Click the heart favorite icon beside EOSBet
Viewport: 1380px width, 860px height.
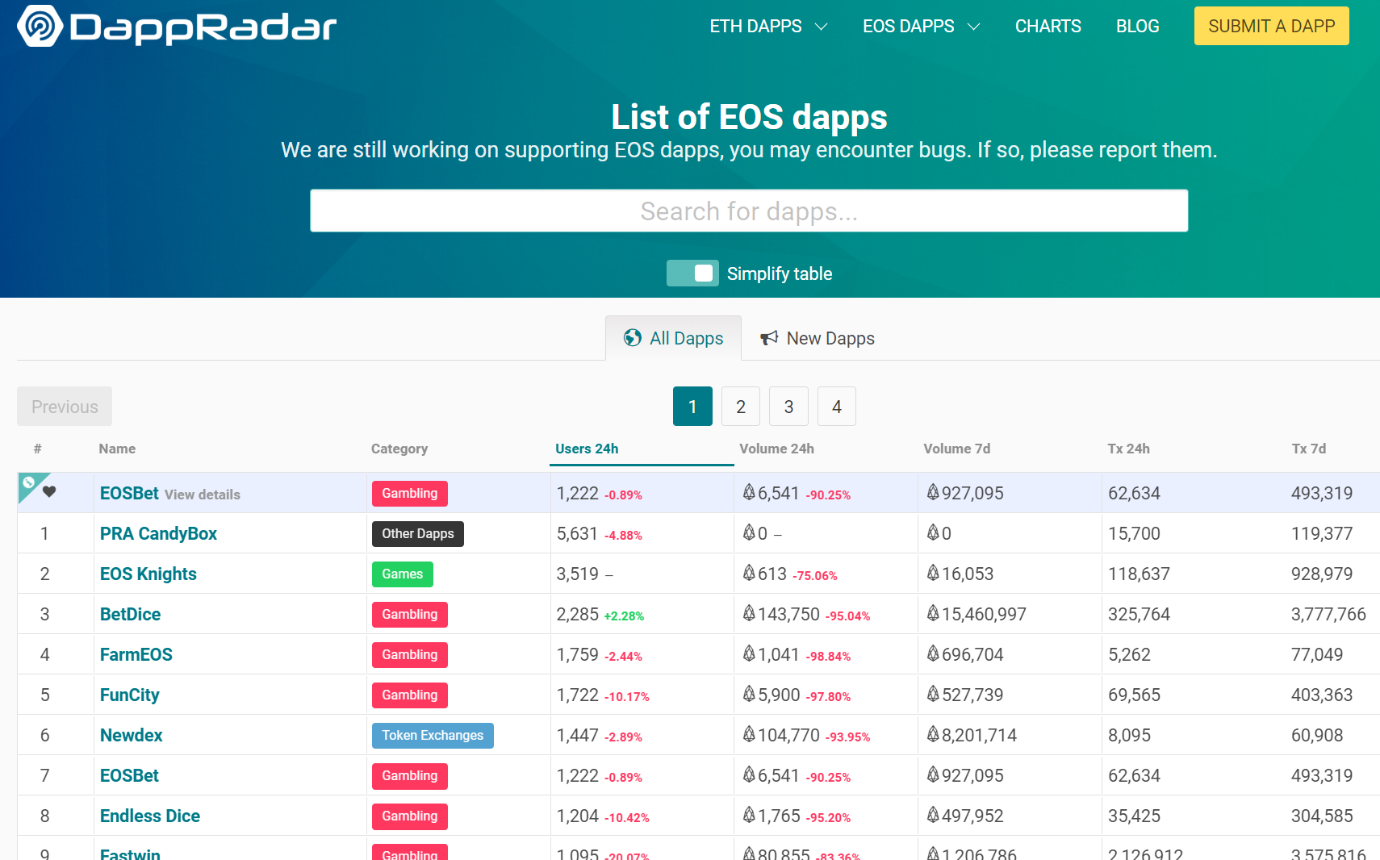[49, 491]
